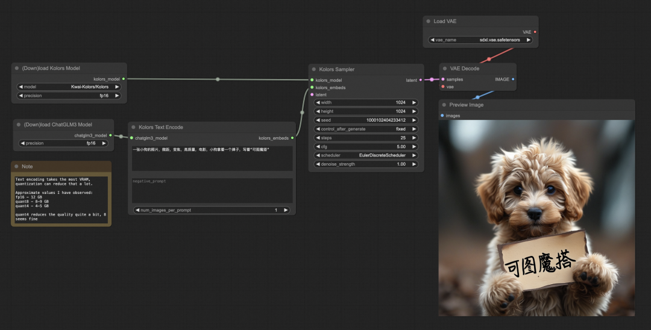Increment the seed with its right arrow
Screen dimensions: 651x330
(414, 120)
